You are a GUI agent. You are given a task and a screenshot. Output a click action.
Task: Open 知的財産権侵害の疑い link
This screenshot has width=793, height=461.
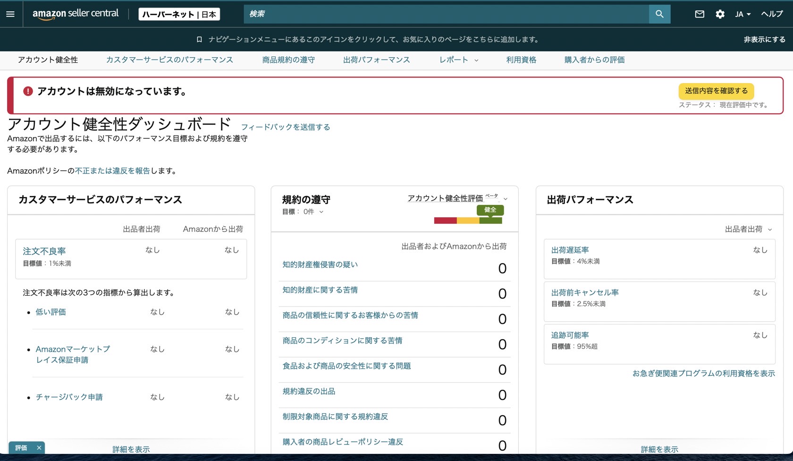pos(320,265)
